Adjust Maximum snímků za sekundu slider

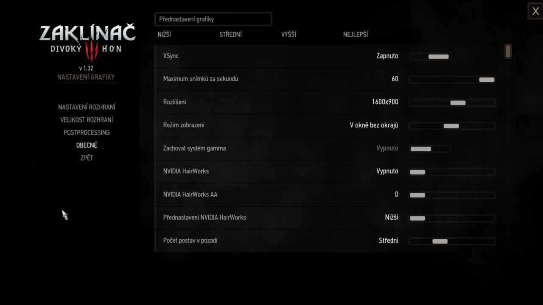click(452, 79)
